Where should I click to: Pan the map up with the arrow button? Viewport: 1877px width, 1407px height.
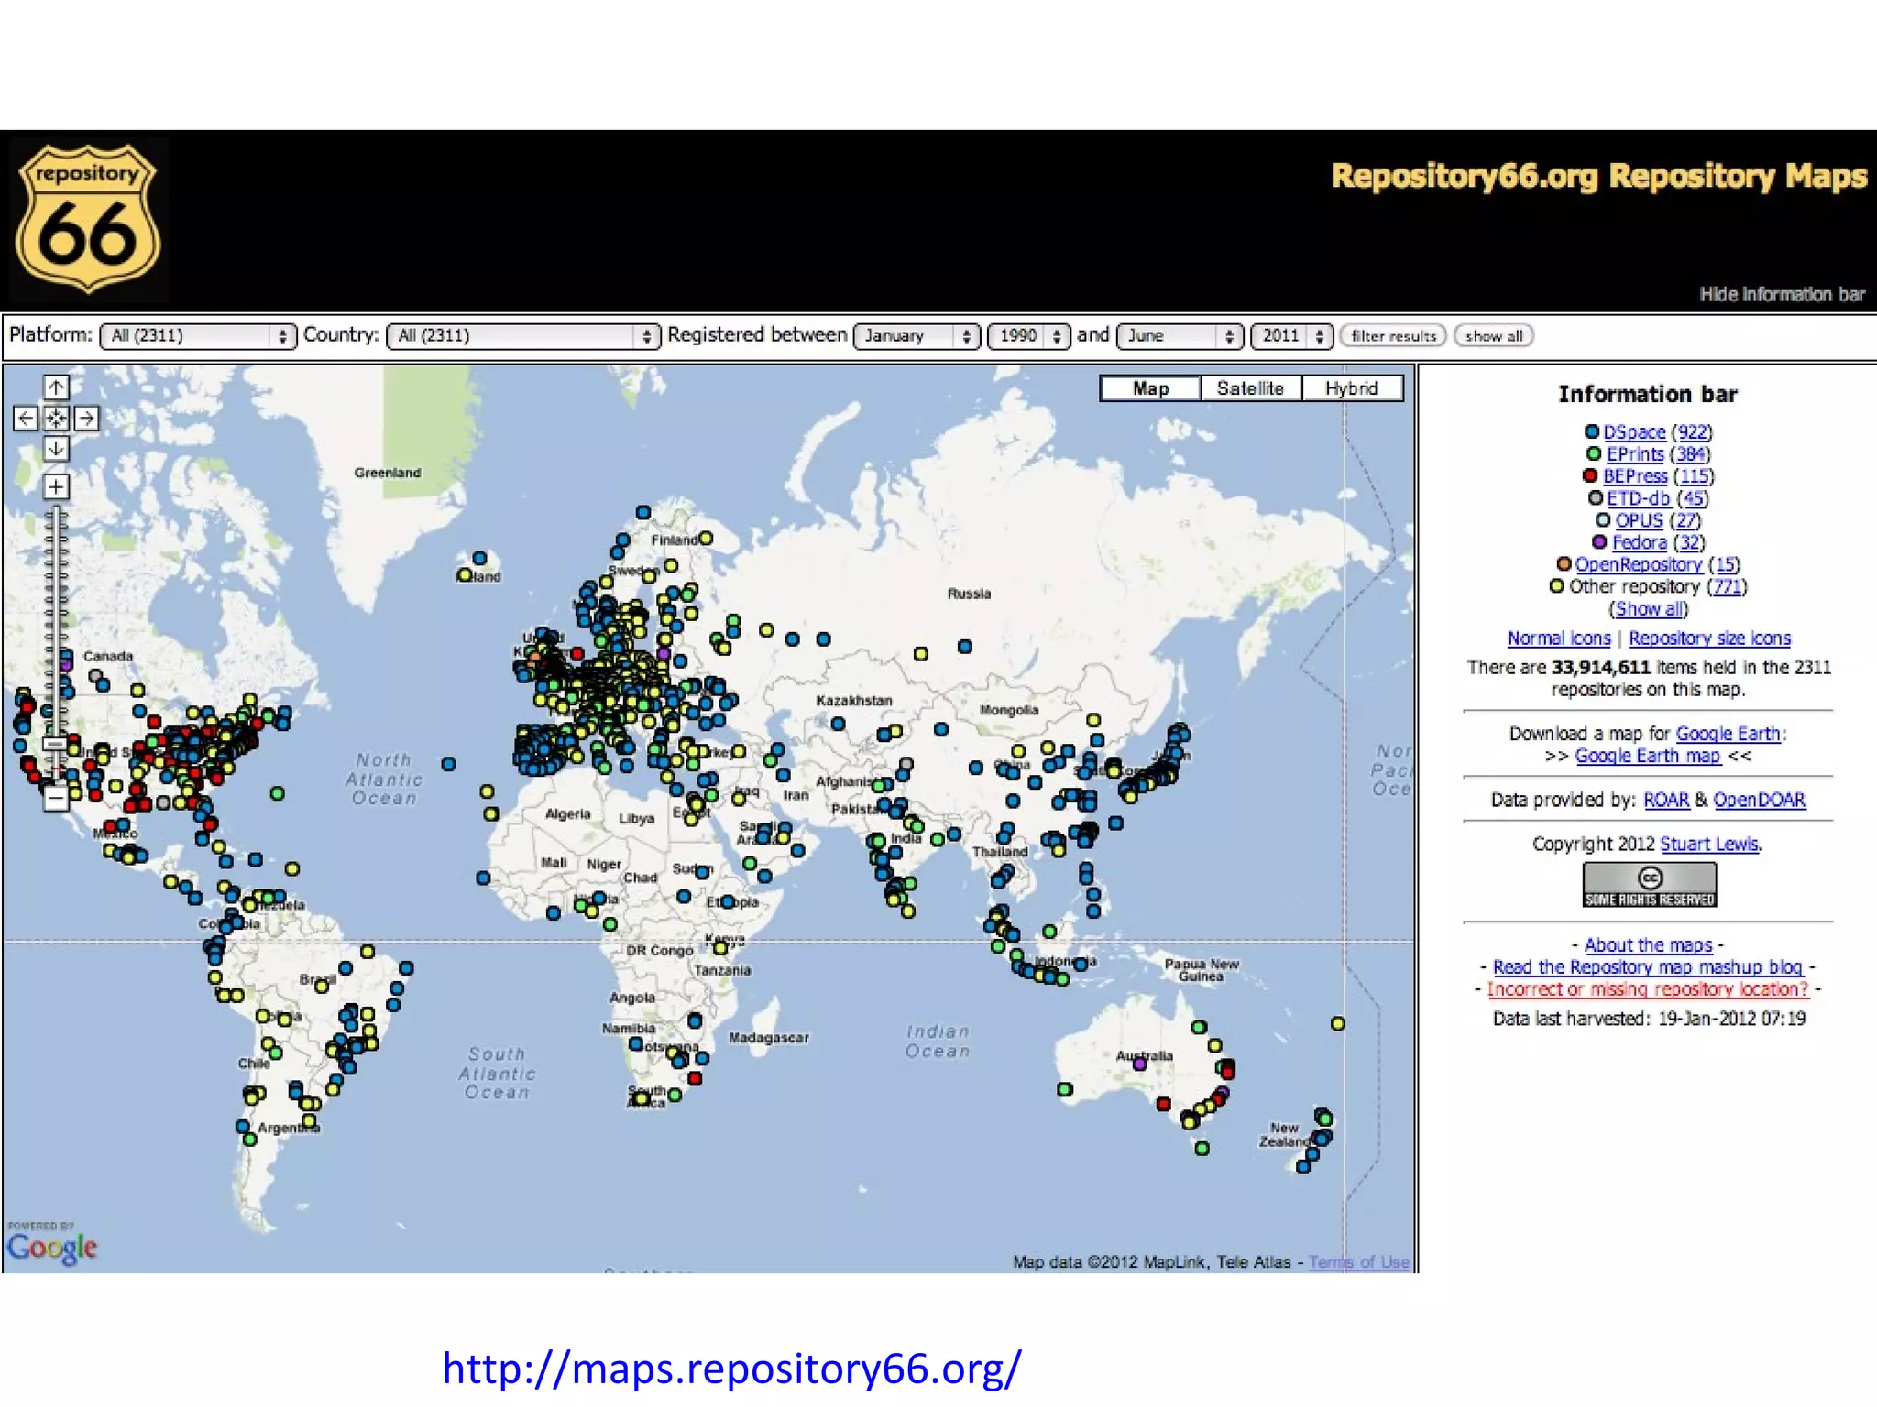[x=56, y=387]
